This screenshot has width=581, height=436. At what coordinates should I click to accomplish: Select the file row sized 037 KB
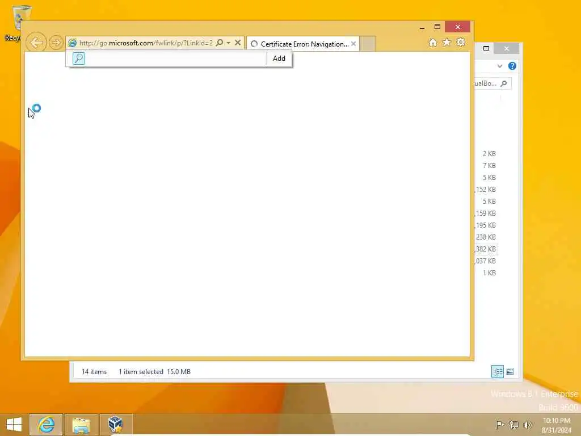tap(486, 261)
